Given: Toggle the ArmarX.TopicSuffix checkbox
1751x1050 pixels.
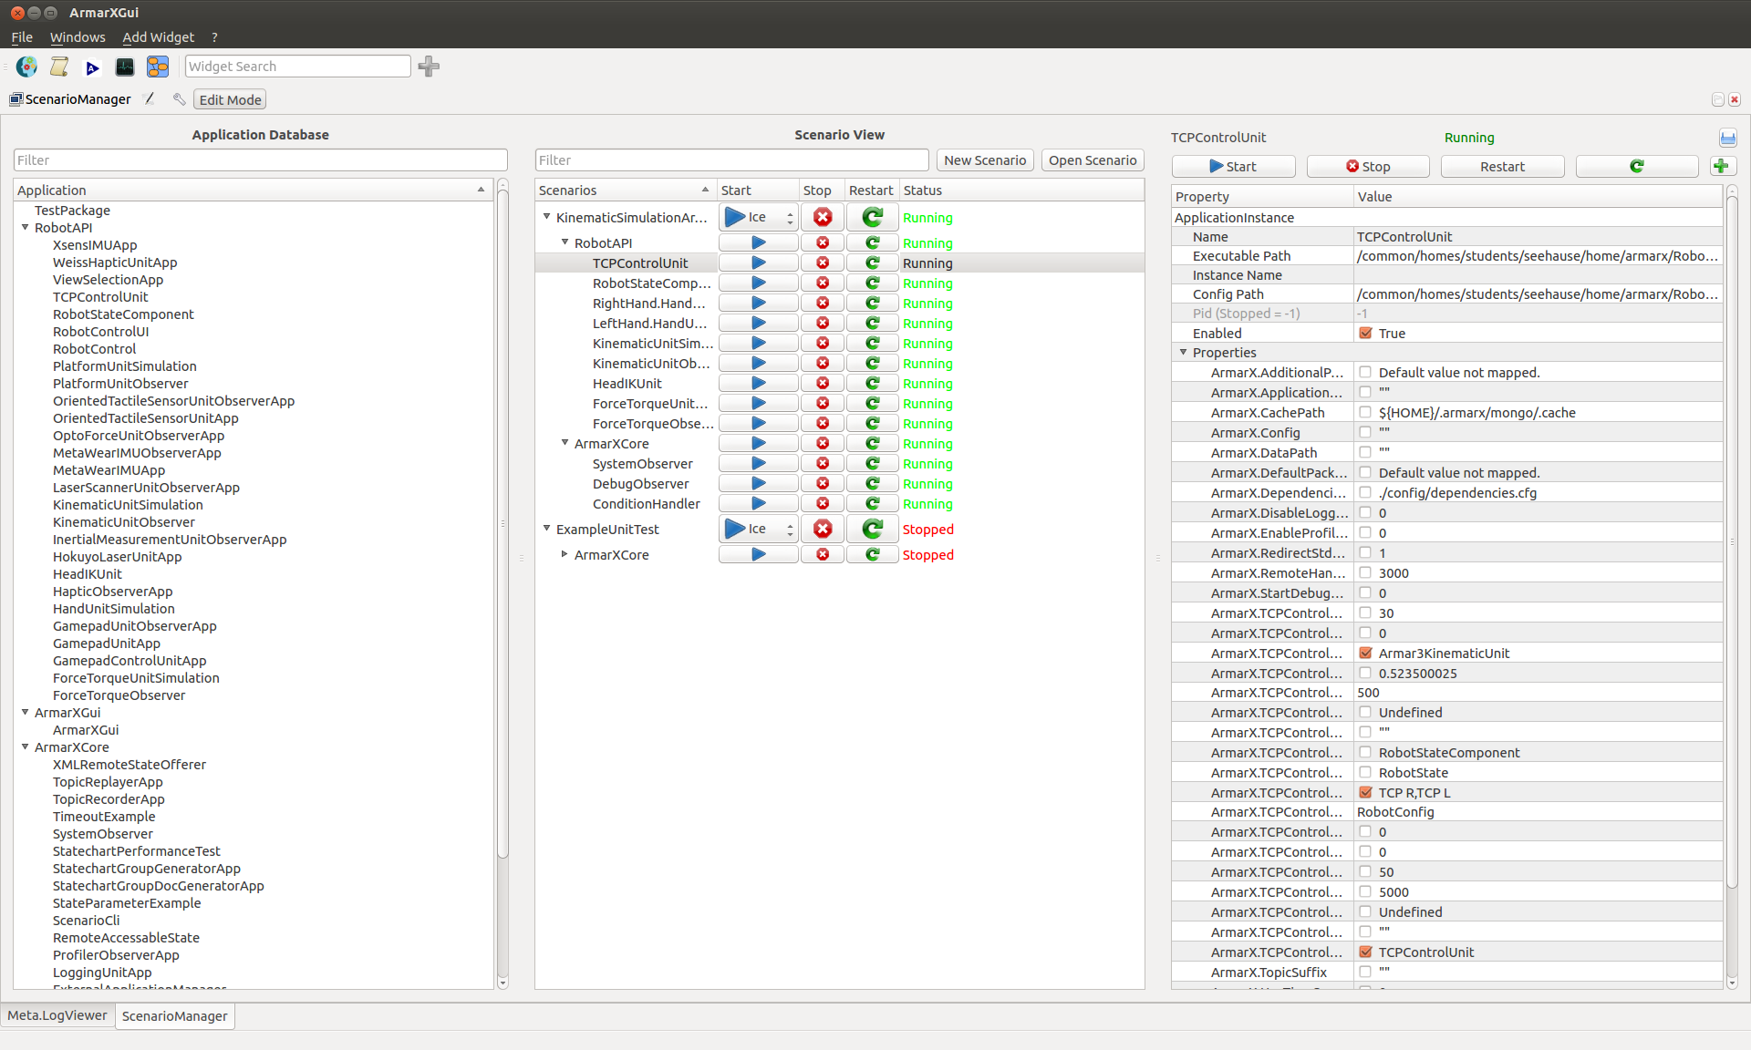Looking at the screenshot, I should 1365,973.
